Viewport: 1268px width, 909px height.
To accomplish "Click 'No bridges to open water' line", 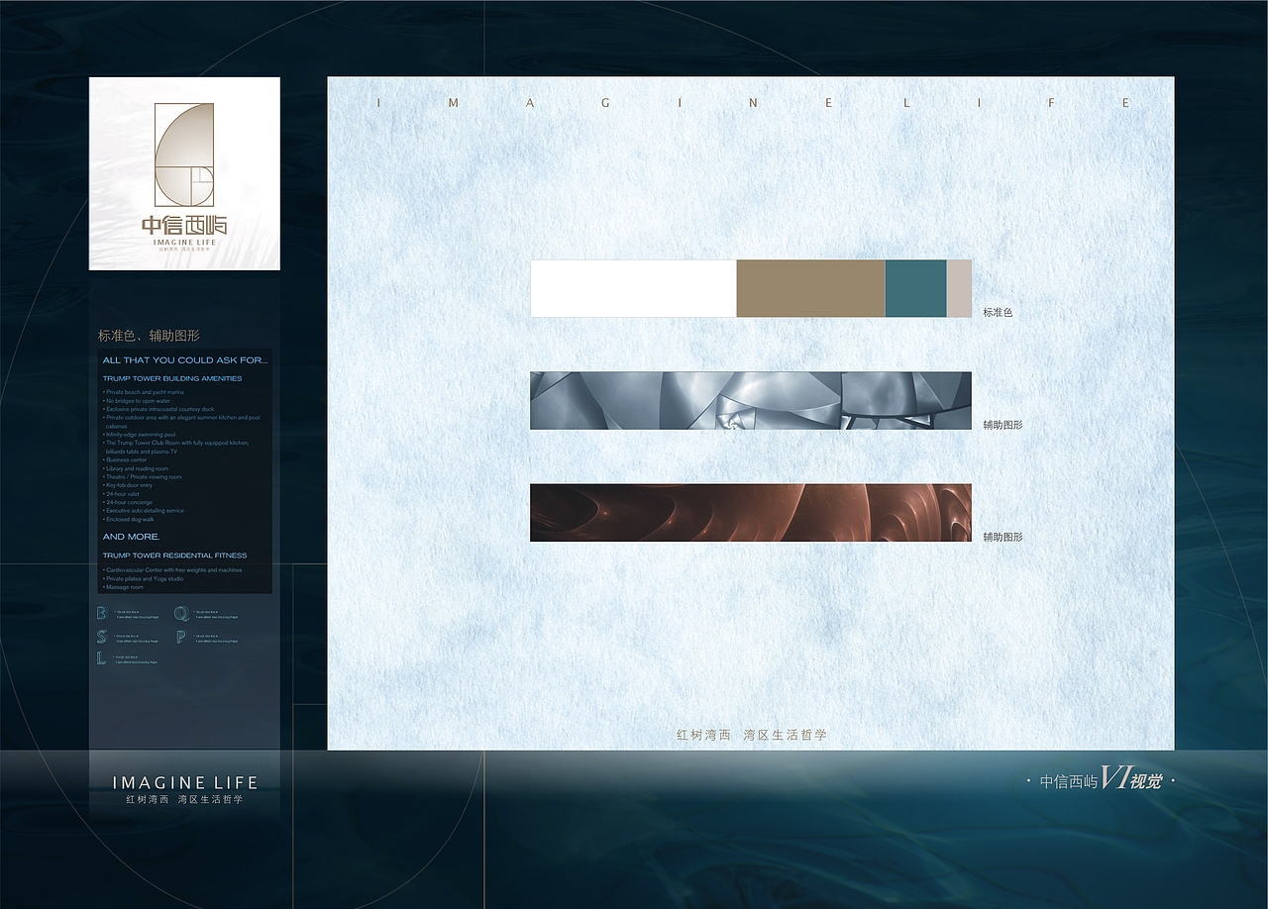I will (x=138, y=401).
